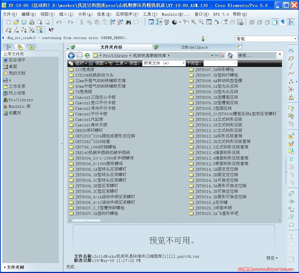Click the Cut scissors icon

[82, 22]
